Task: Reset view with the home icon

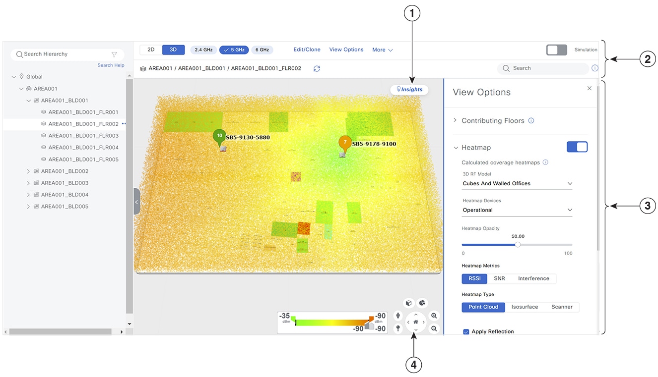Action: tap(416, 322)
